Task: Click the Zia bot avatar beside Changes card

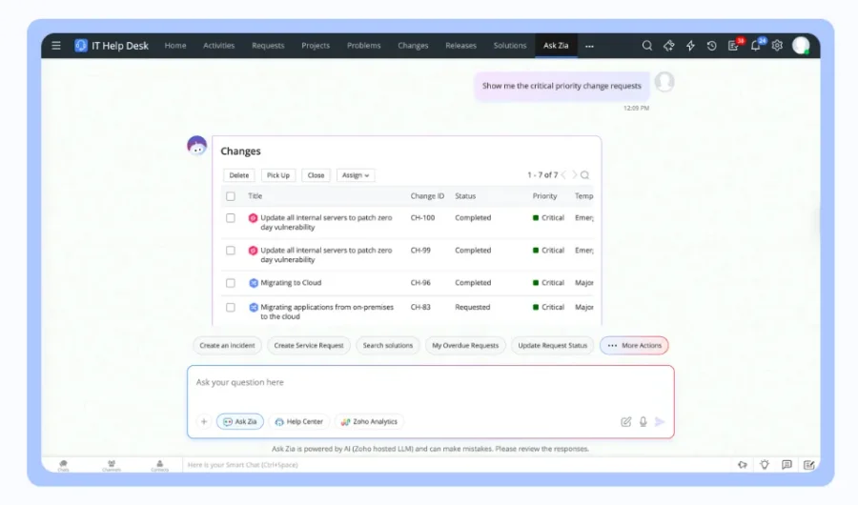Action: coord(197,146)
